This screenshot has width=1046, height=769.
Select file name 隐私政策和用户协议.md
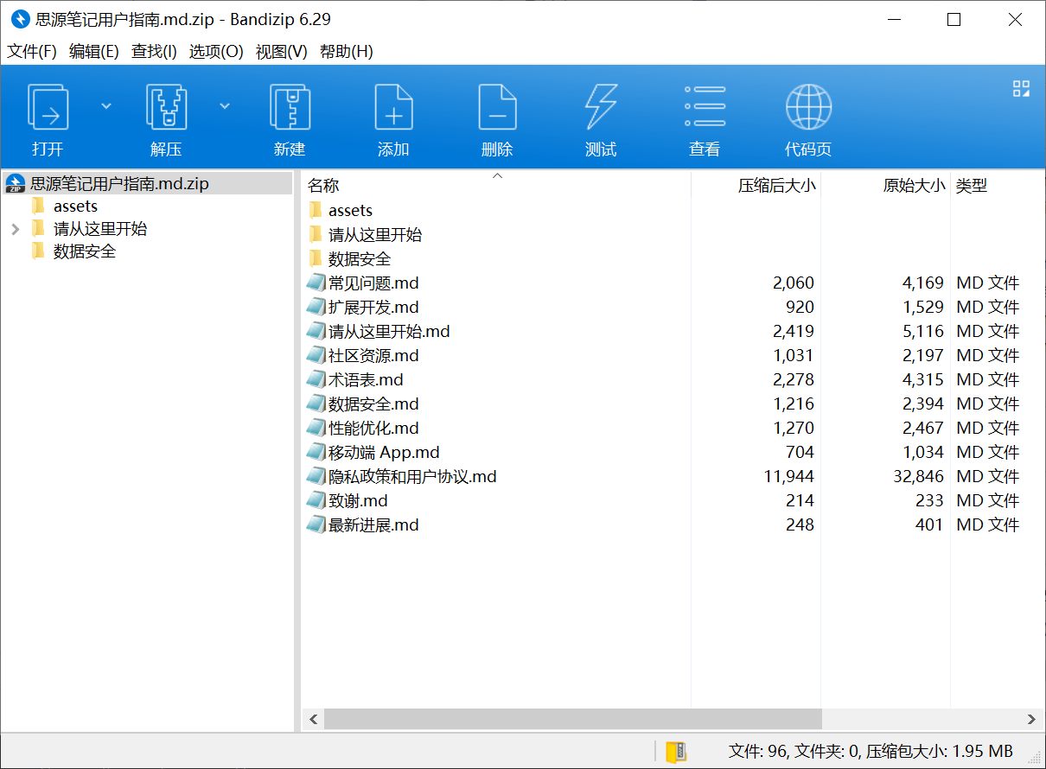tap(412, 476)
